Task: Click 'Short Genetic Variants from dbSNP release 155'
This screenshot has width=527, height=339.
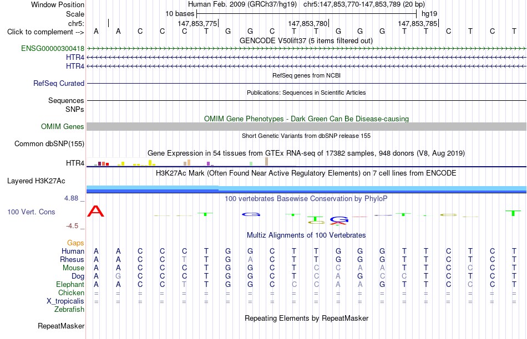Action: coord(306,136)
